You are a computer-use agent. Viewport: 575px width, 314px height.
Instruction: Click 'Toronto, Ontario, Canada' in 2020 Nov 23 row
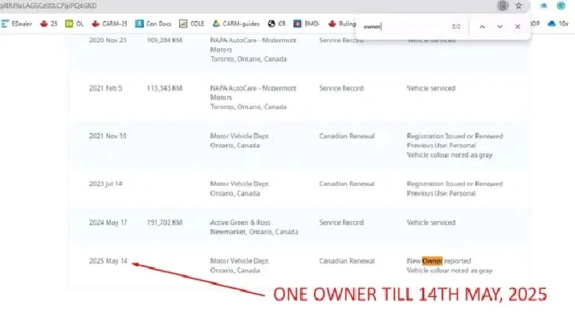248,59
